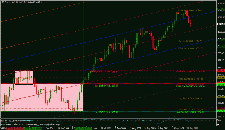
Task: Click the Stoch(14,2,2) indicator label
Action: click(15, 121)
